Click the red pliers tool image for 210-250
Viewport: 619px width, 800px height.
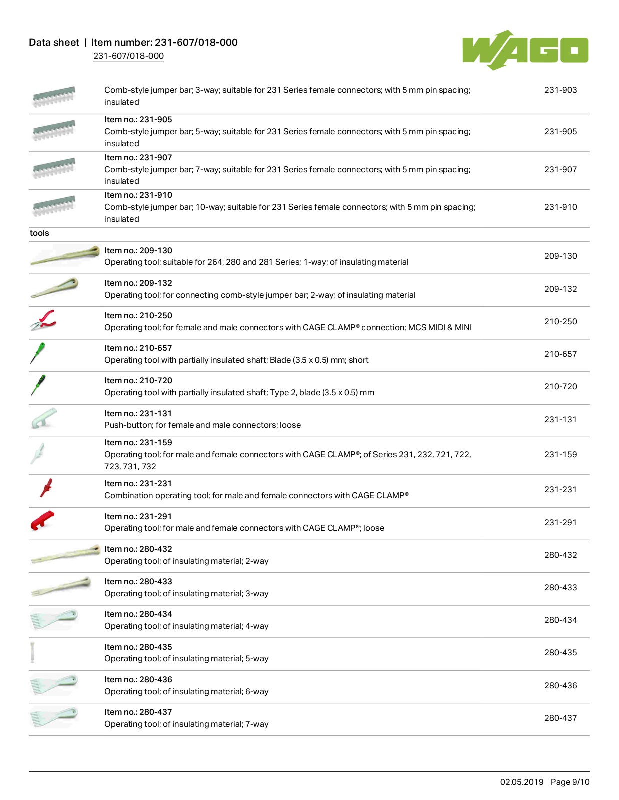(x=43, y=321)
